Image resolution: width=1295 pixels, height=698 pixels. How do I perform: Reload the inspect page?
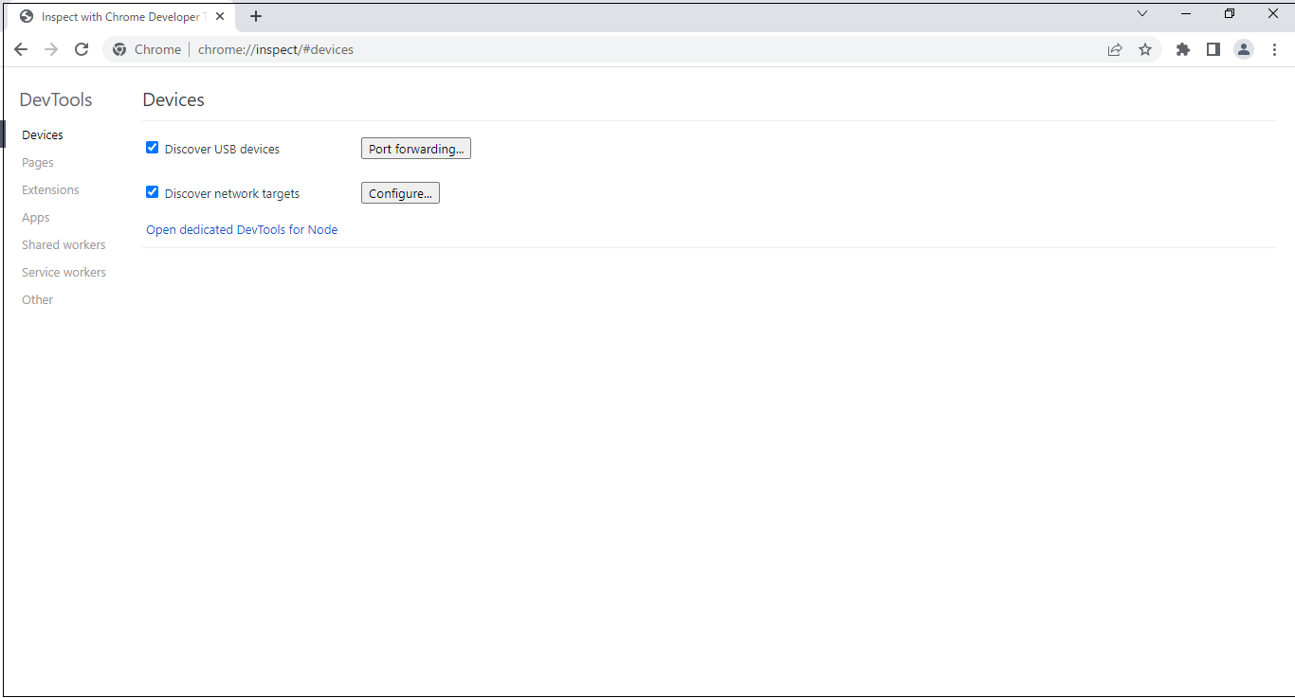[x=82, y=49]
